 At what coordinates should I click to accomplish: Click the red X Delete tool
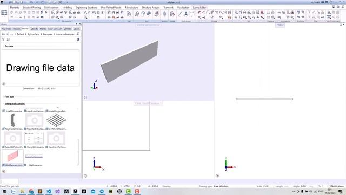[262, 12]
